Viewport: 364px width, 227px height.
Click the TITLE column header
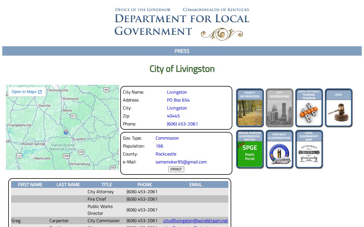click(x=107, y=185)
